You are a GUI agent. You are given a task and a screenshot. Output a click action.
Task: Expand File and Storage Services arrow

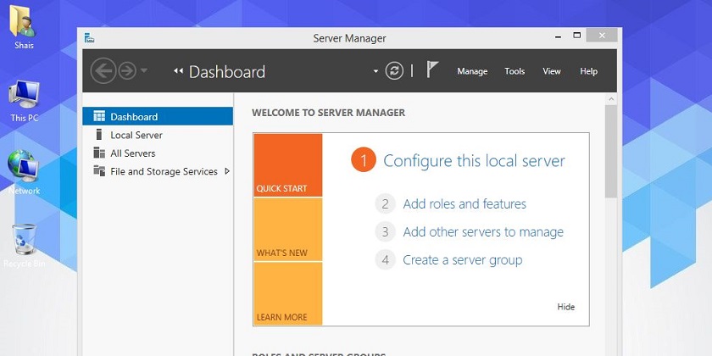pos(227,171)
